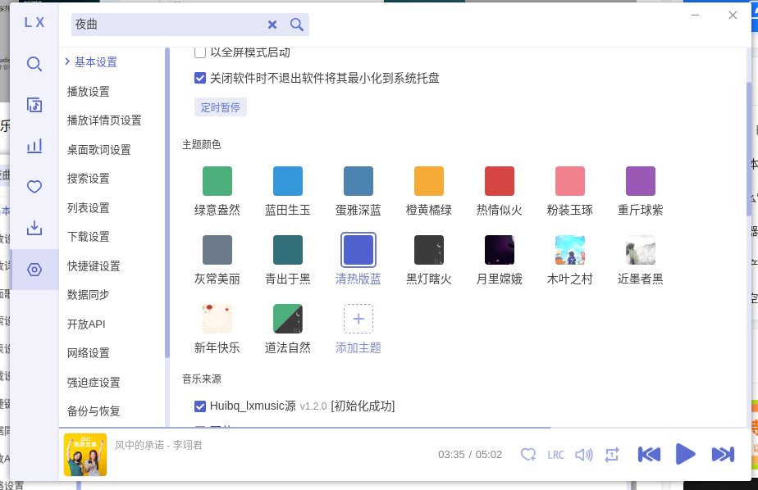Minimize the LX Music window
Image resolution: width=758 pixels, height=490 pixels.
[695, 15]
